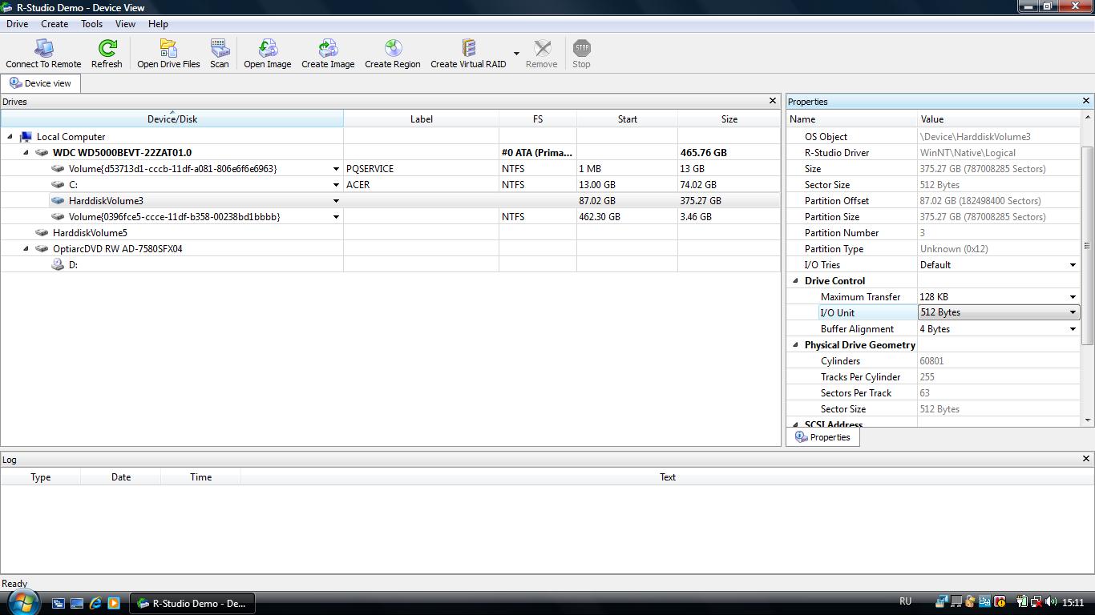Click the taskbar clock 15:11

[x=1072, y=602]
